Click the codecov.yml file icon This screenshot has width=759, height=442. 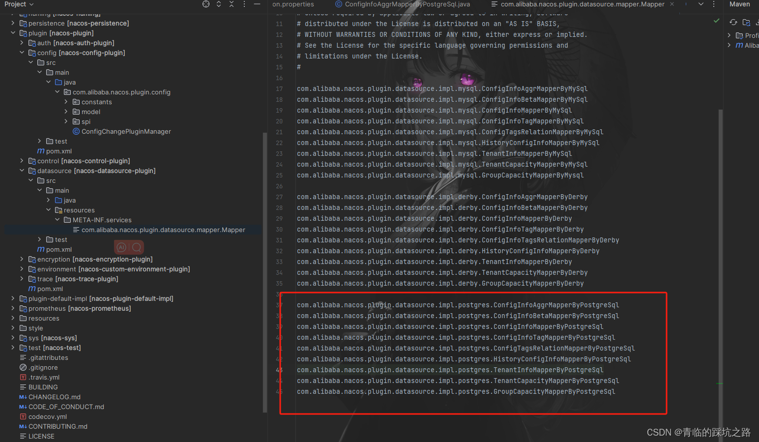click(x=23, y=416)
